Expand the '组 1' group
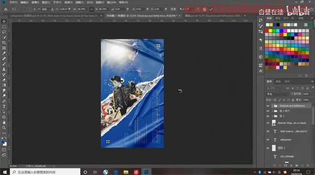Screen dimensions: 315x175 click(x=272, y=116)
